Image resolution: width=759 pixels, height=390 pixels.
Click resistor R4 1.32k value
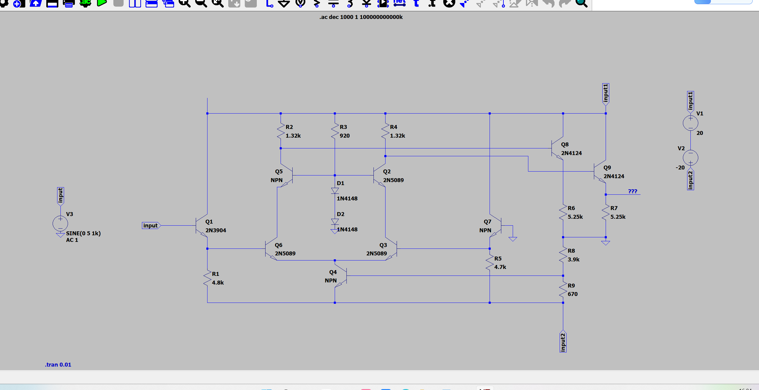398,136
